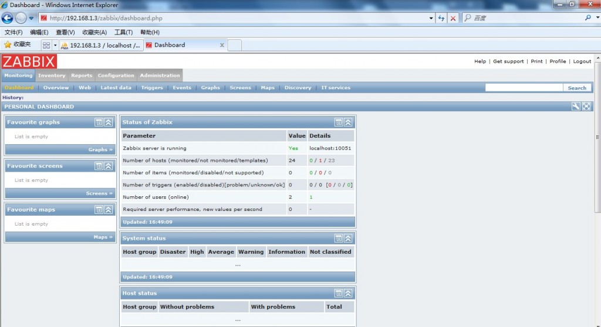Collapse the Favourite graphs widget
The image size is (601, 327).
click(x=109, y=122)
